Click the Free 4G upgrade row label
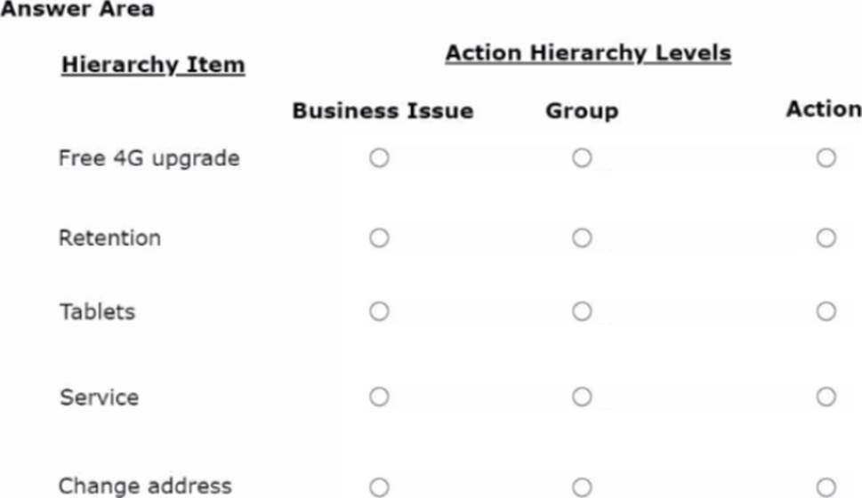 [149, 158]
